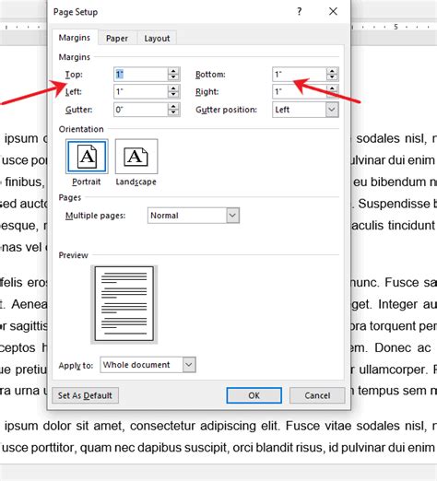
Task: Click the word 'ullamcorper' in the document
Action: (393, 370)
